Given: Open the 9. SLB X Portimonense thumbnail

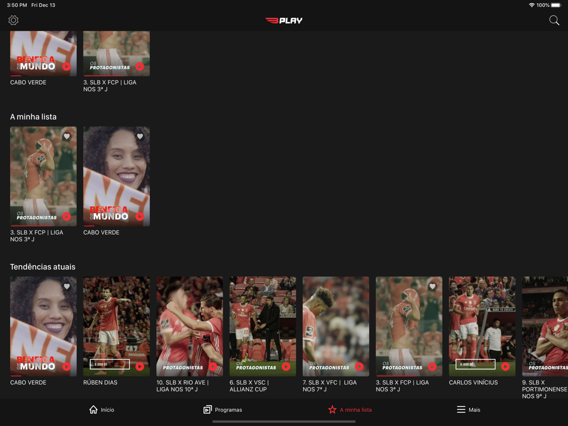Looking at the screenshot, I should tap(545, 327).
